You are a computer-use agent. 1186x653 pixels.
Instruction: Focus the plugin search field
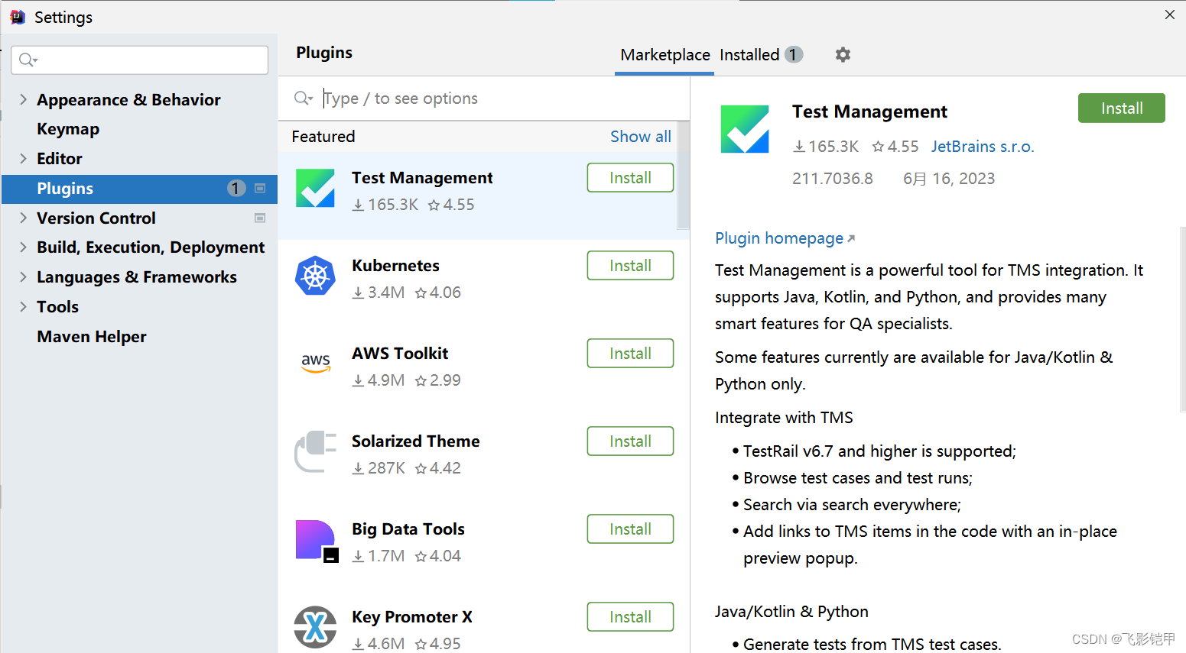(485, 99)
